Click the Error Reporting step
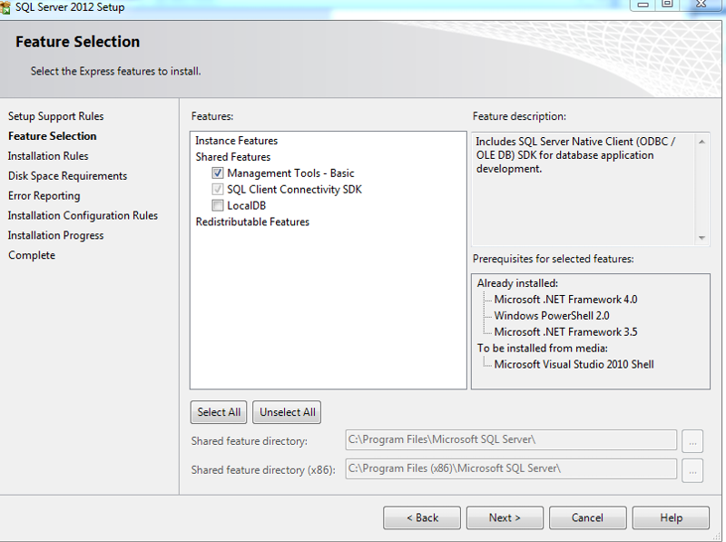 click(44, 196)
